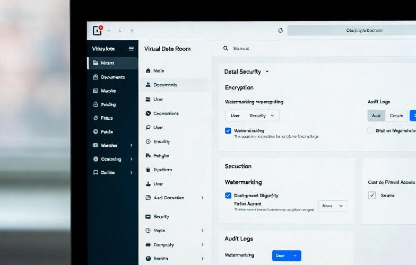Collapse the Data Security section chevron

267,72
